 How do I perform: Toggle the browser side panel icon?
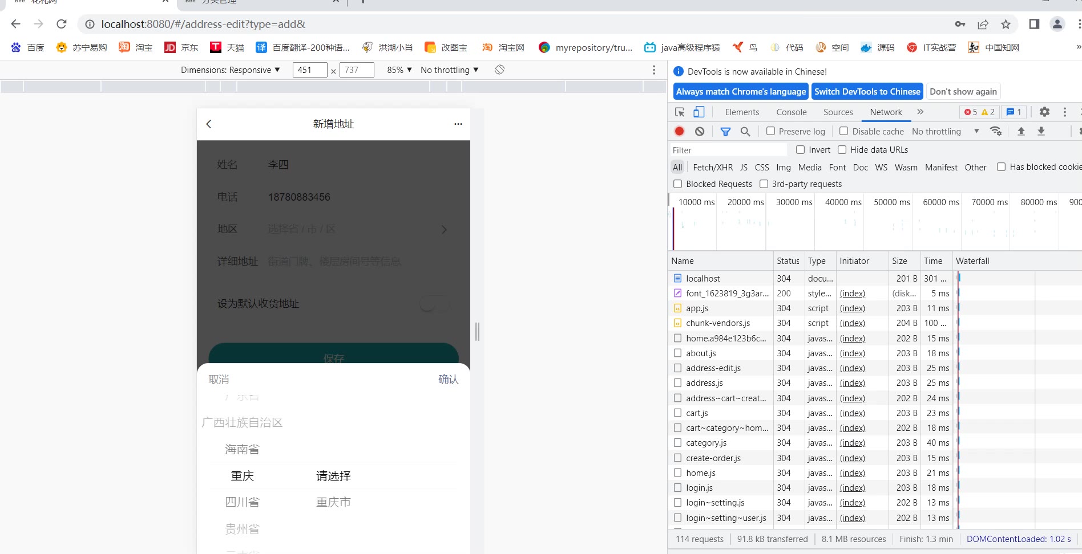coord(1034,24)
